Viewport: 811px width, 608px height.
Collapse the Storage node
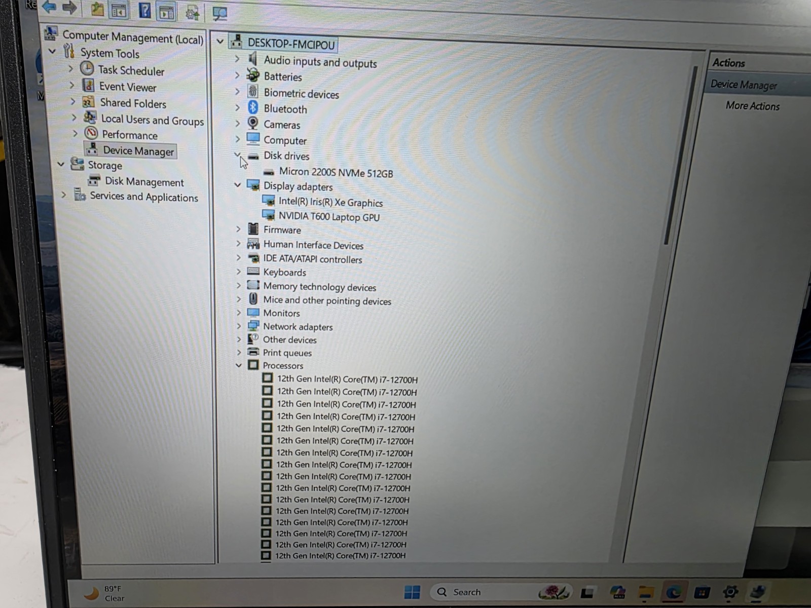pos(61,164)
